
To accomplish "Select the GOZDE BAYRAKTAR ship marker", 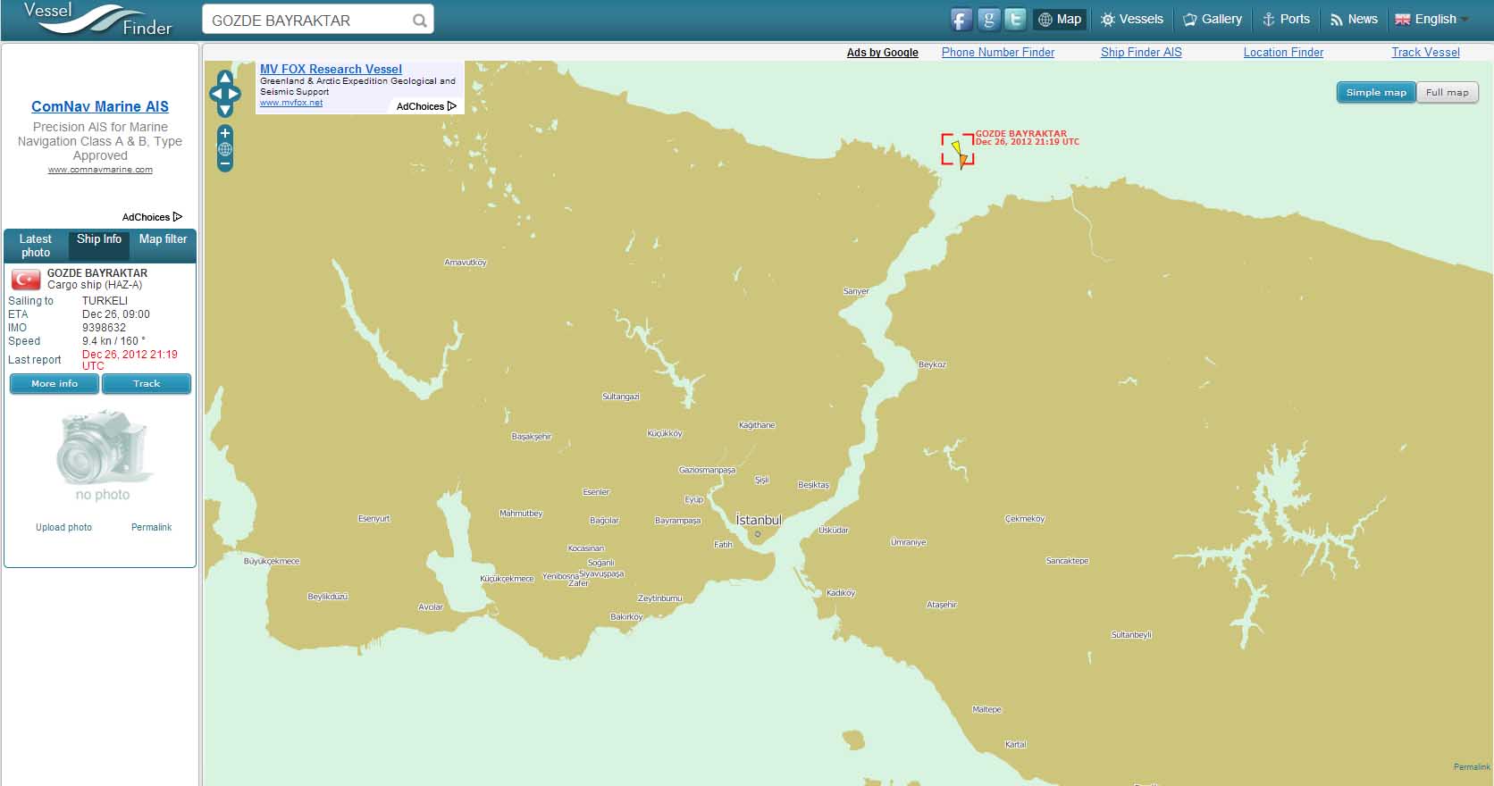I will click(x=959, y=151).
